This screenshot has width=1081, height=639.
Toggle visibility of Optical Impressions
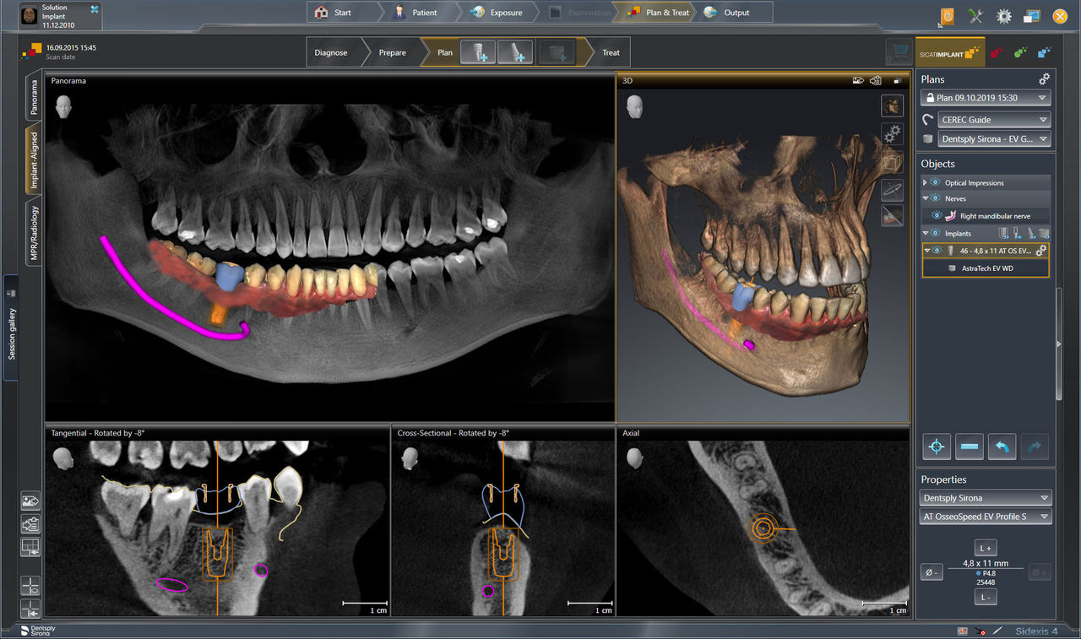coord(933,182)
